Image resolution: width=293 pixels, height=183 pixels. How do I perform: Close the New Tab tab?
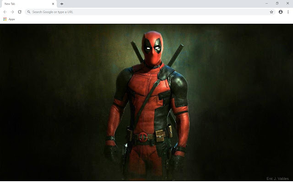point(53,4)
